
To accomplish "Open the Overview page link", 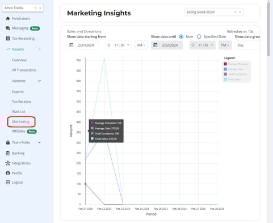I will pos(19,60).
